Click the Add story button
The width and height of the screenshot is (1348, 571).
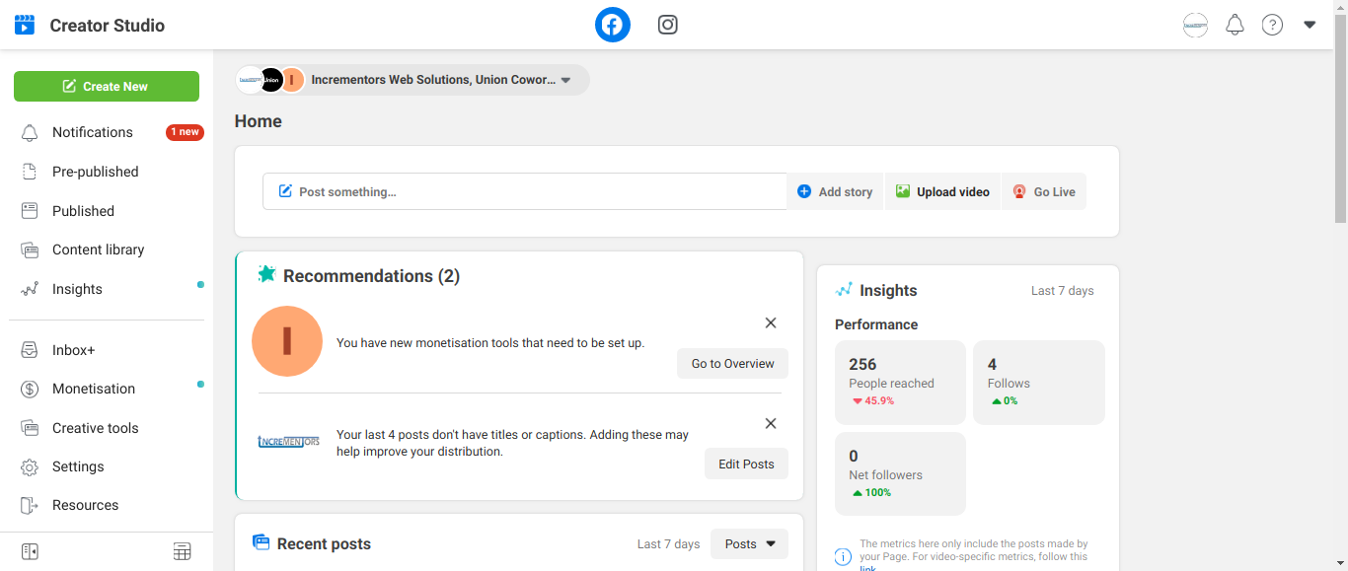[835, 191]
